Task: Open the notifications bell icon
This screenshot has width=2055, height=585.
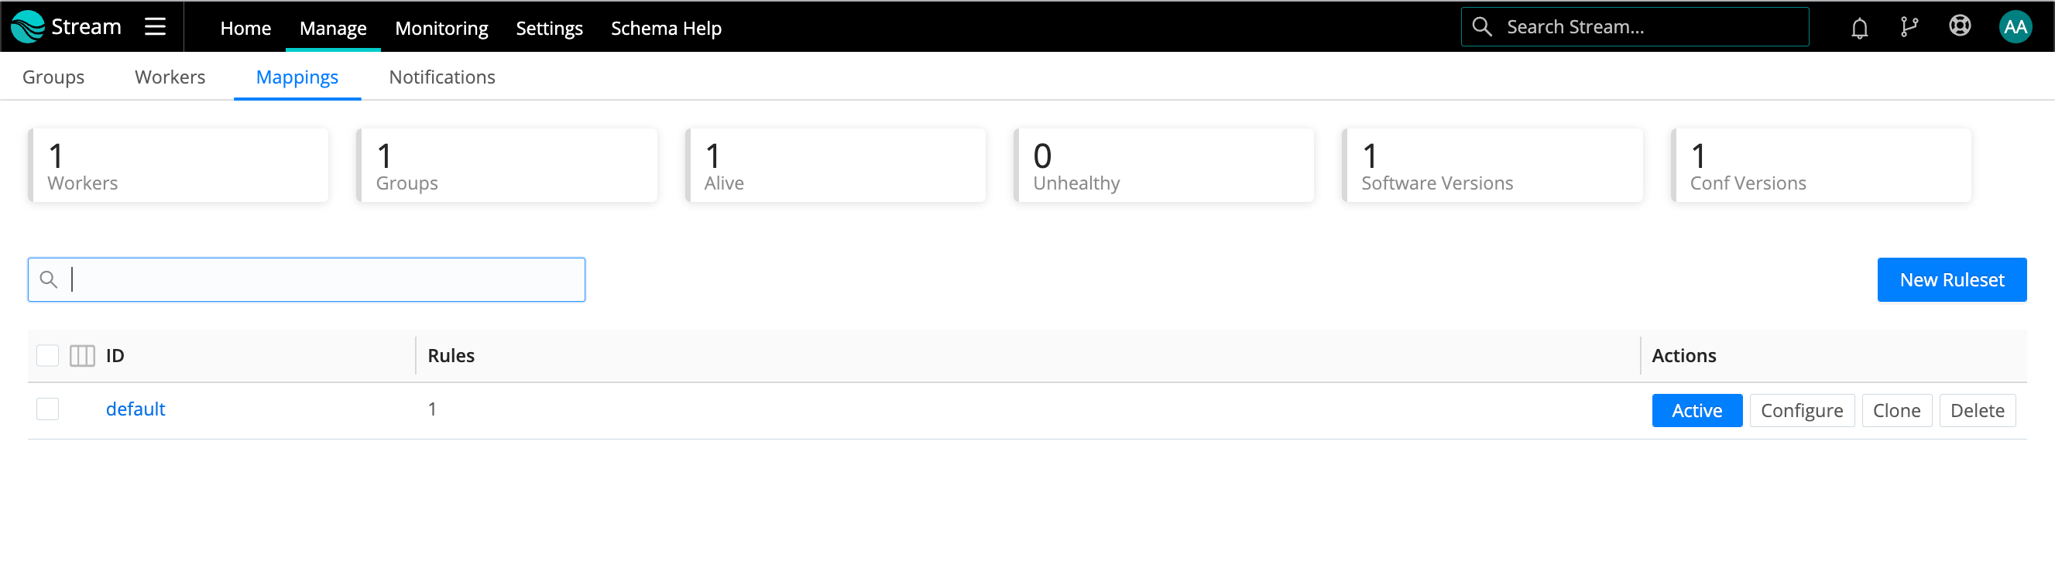Action: click(x=1859, y=26)
